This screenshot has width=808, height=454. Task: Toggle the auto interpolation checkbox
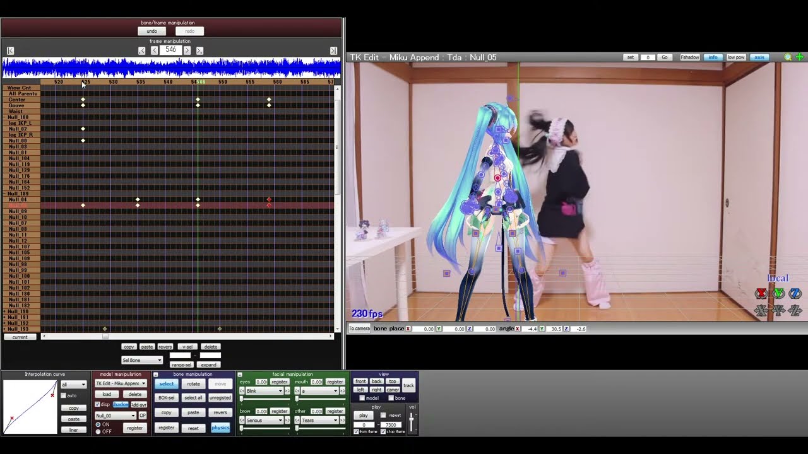pos(63,395)
